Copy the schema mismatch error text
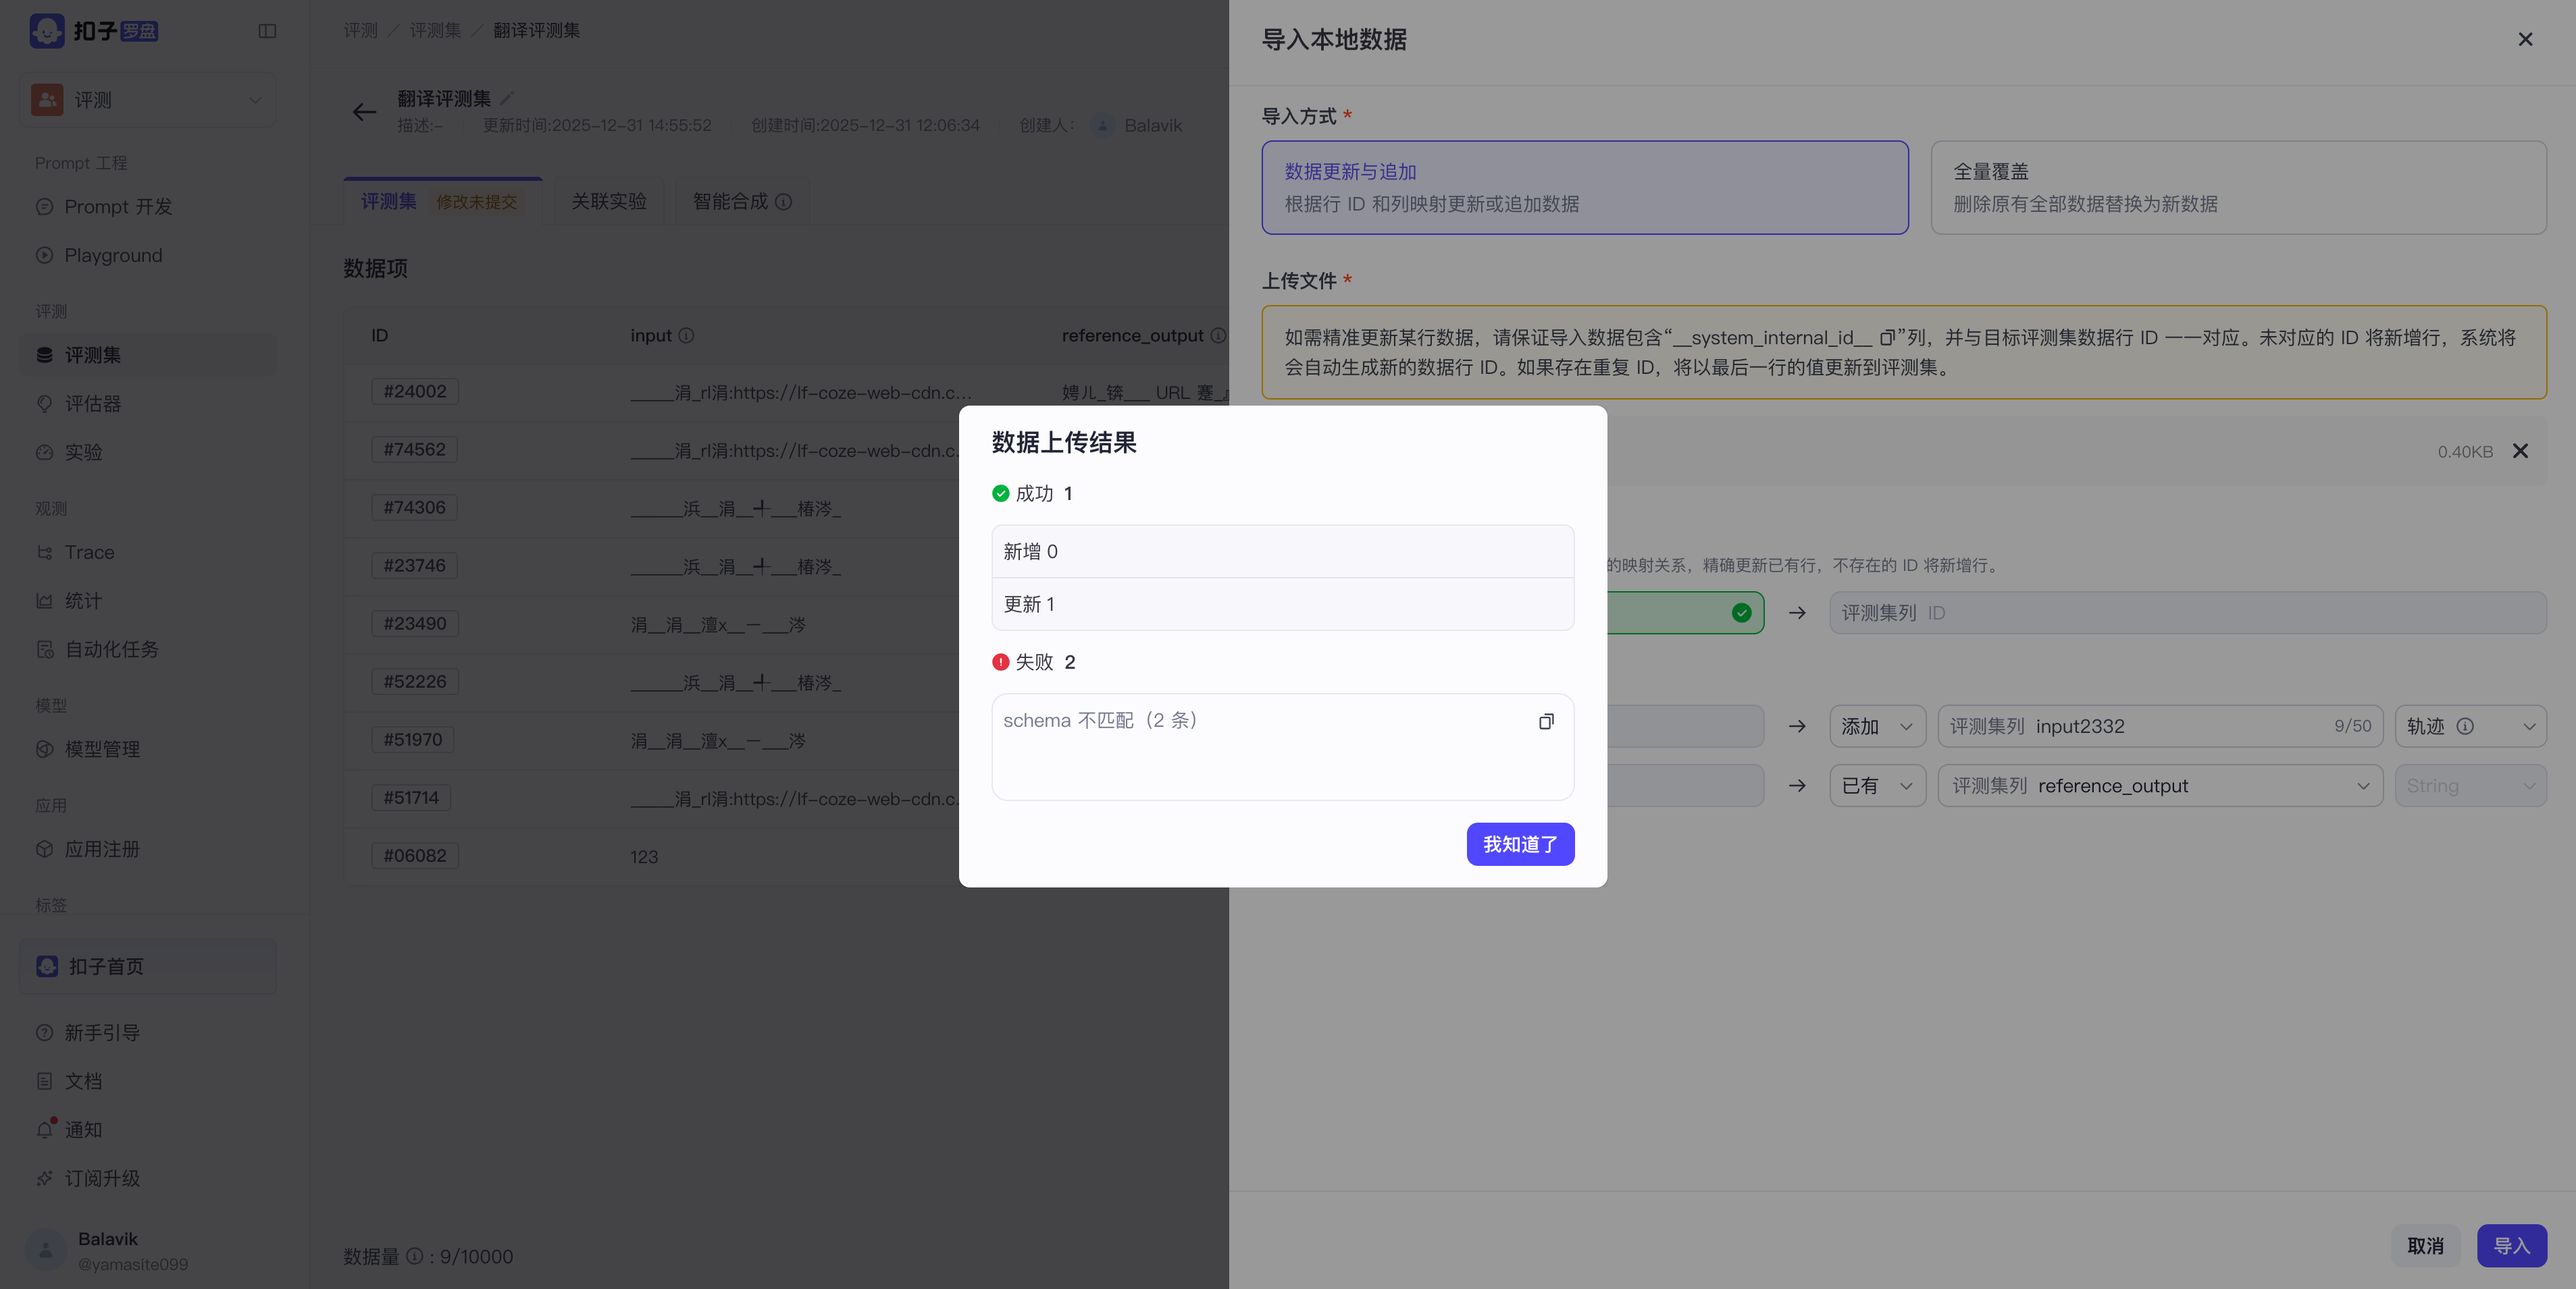 point(1546,721)
